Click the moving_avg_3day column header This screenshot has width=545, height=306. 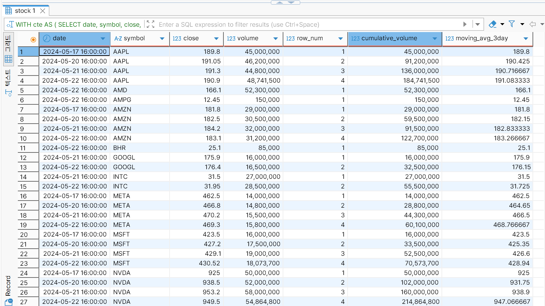pyautogui.click(x=481, y=38)
